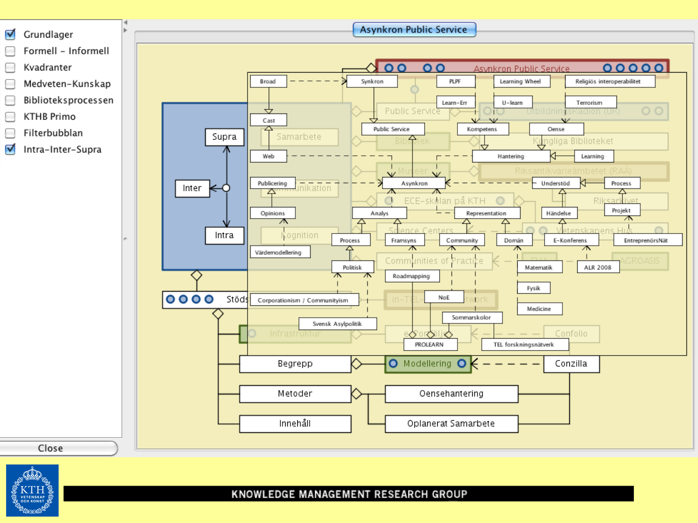Click the diamond below the blue Supra panel
This screenshot has width=698, height=523.
pos(197,275)
